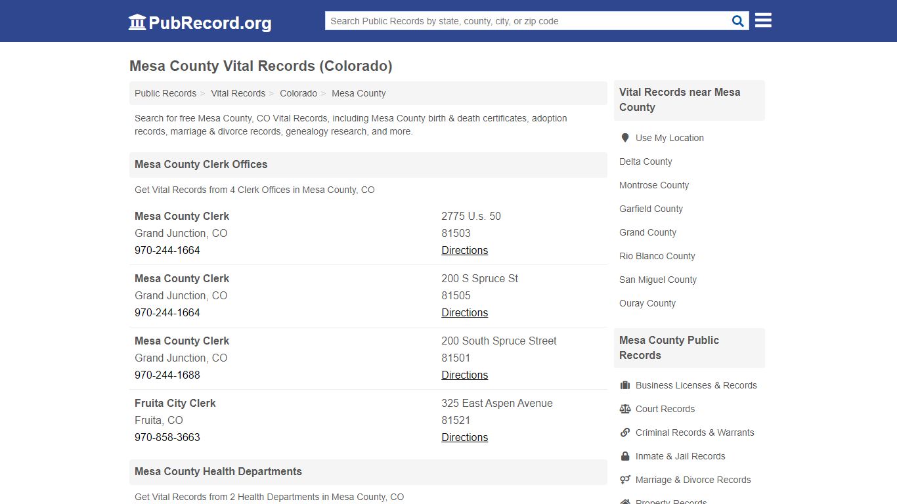
Task: Open Rio Blanco County vital records
Action: (x=657, y=256)
